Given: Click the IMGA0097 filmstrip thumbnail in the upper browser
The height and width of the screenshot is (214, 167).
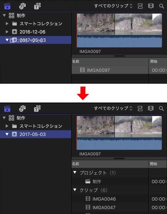Looking at the screenshot, I should tap(119, 30).
